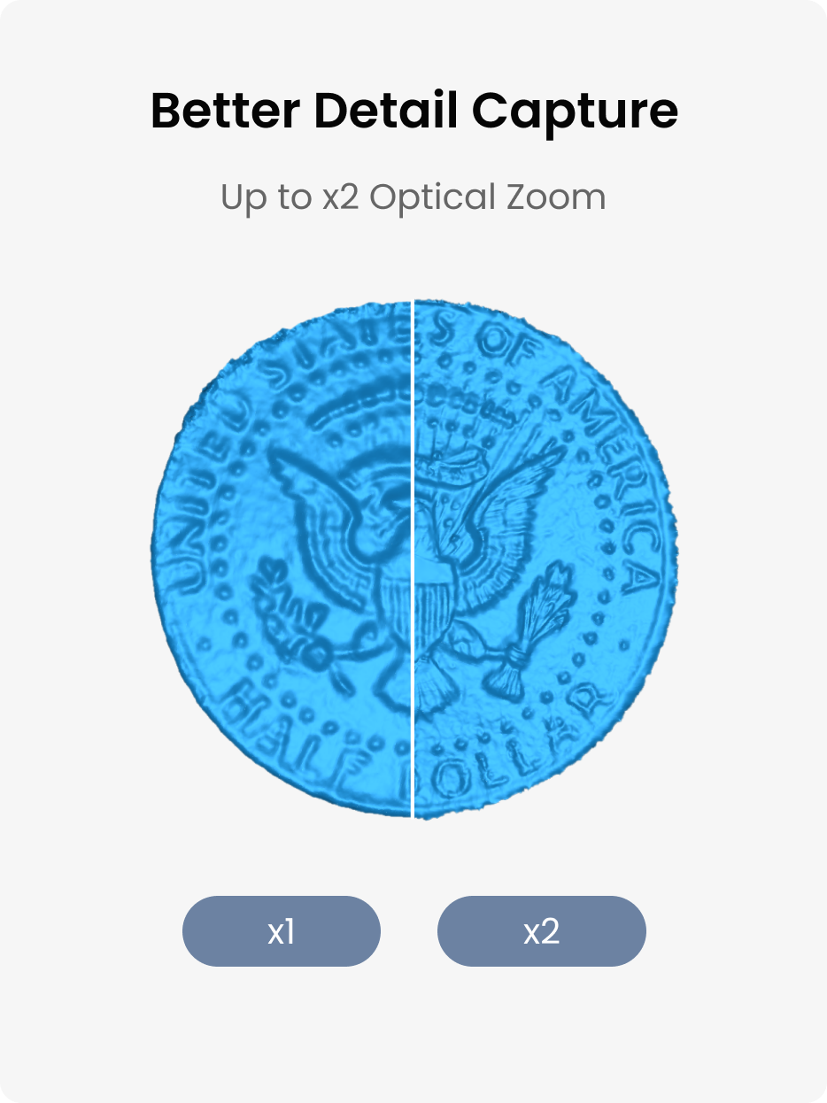Viewport: 827px width, 1103px height.
Task: Click the "Better Detail Capture" heading
Action: click(x=413, y=112)
